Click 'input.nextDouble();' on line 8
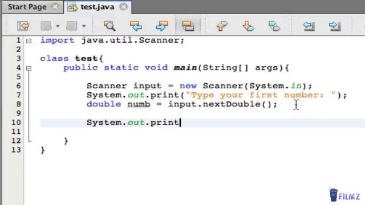Screen dimensions: 365x205 coord(223,104)
